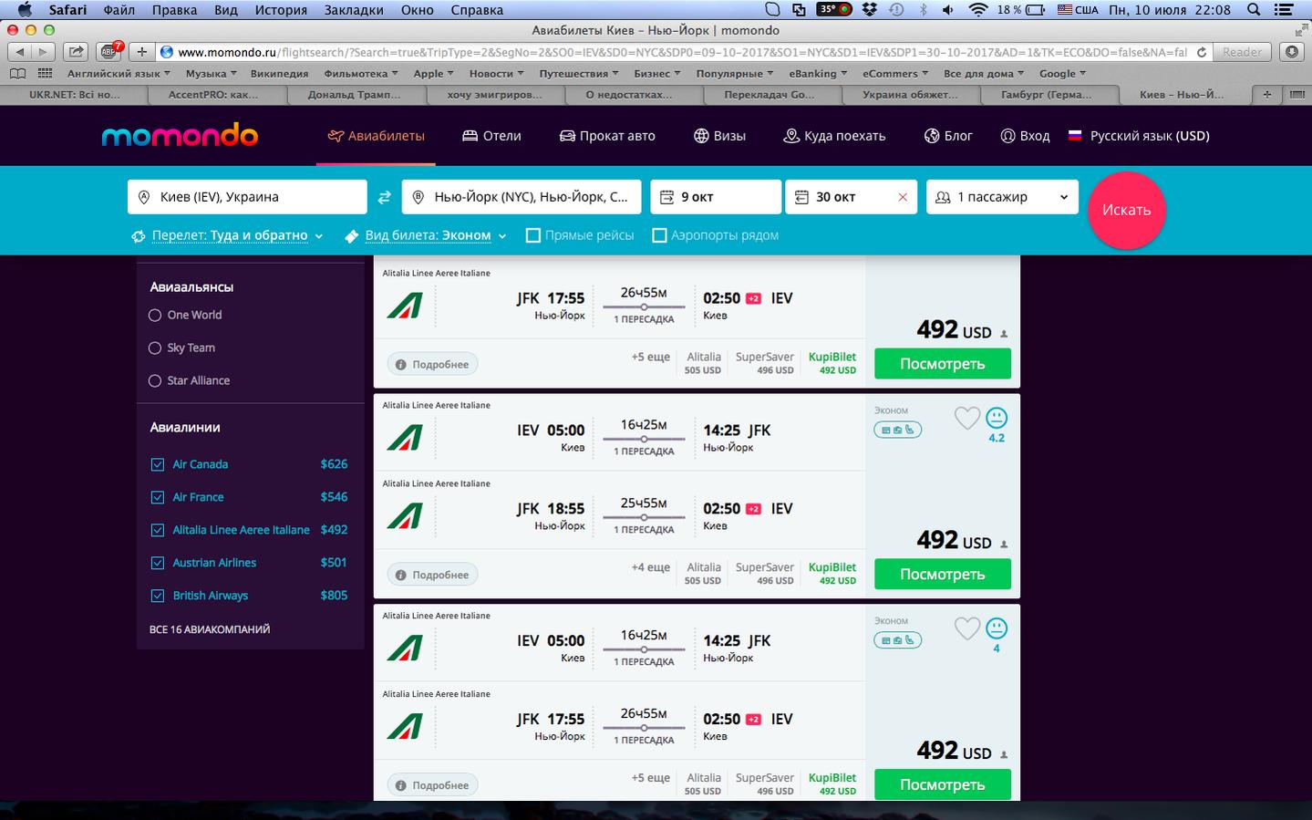Click Safari forward arrow button

point(43,52)
